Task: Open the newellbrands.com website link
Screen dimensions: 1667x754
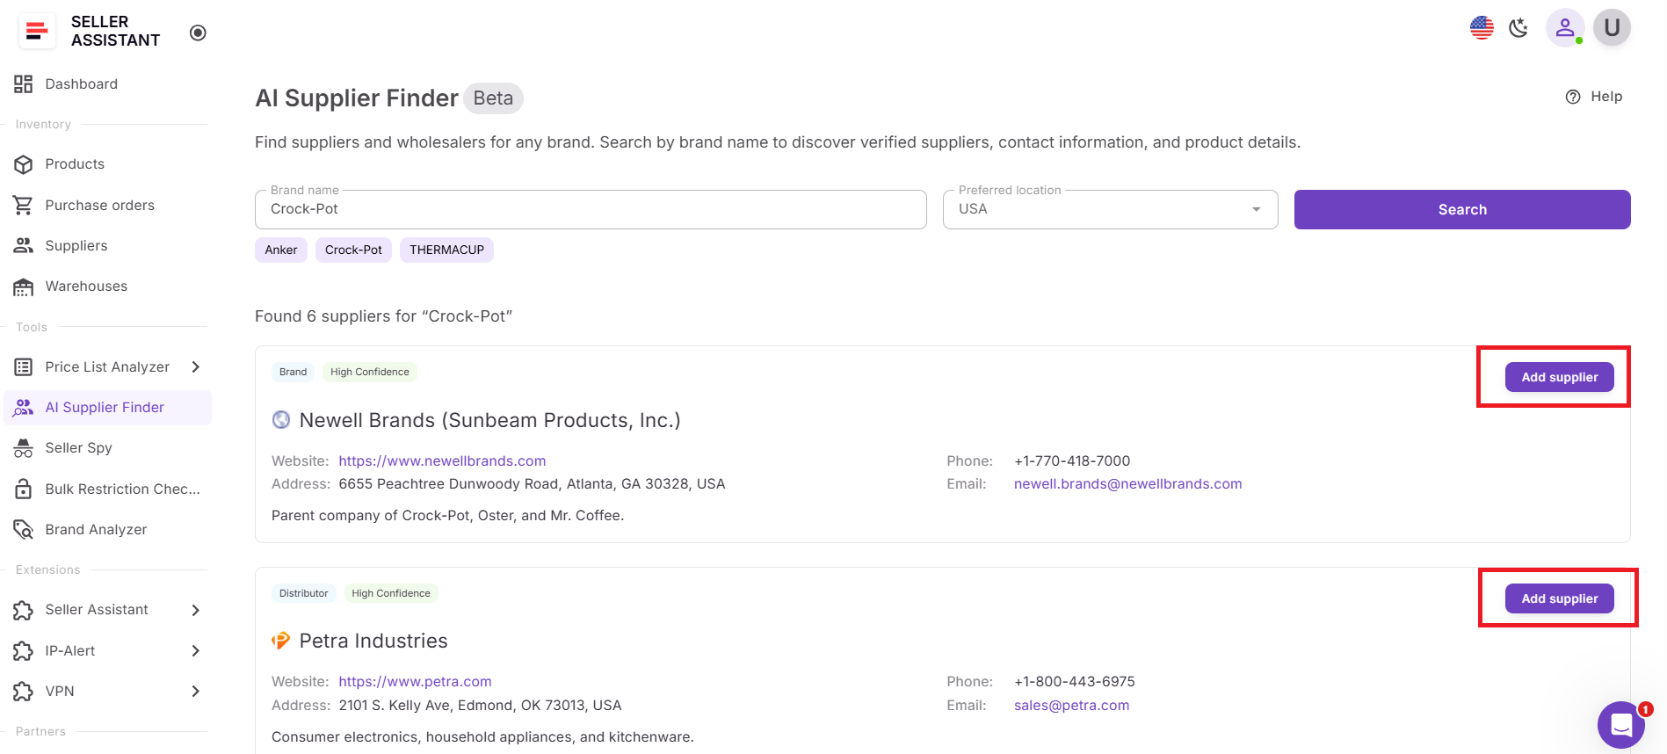Action: tap(442, 460)
